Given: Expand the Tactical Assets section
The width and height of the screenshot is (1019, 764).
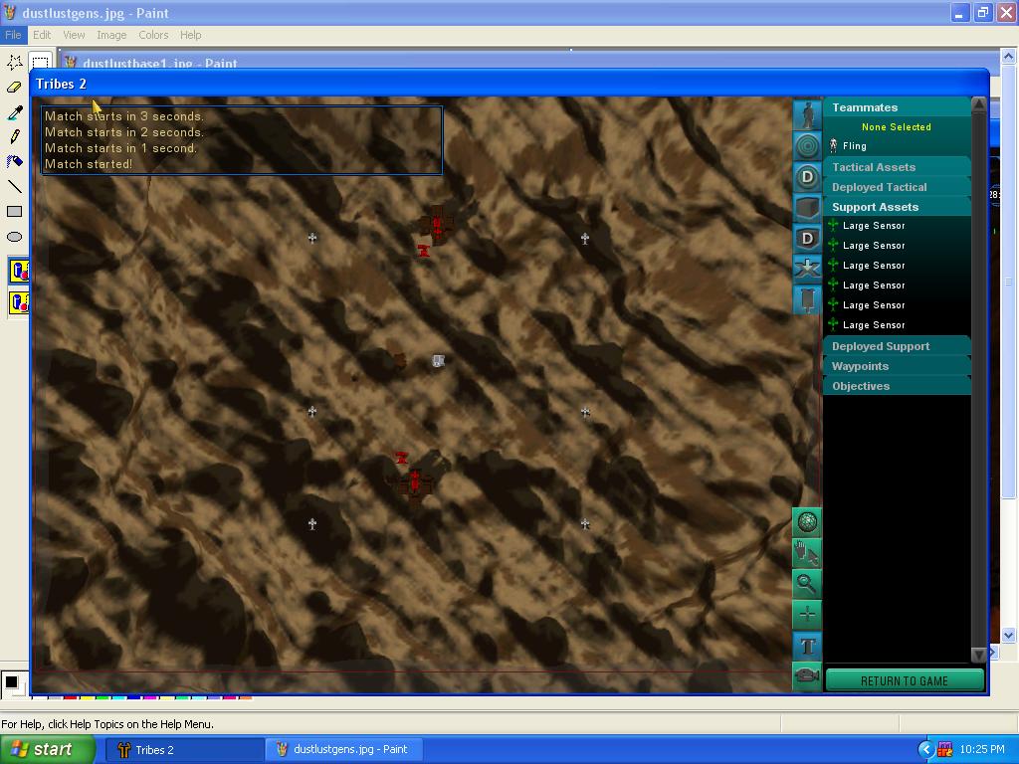Looking at the screenshot, I should tap(897, 167).
